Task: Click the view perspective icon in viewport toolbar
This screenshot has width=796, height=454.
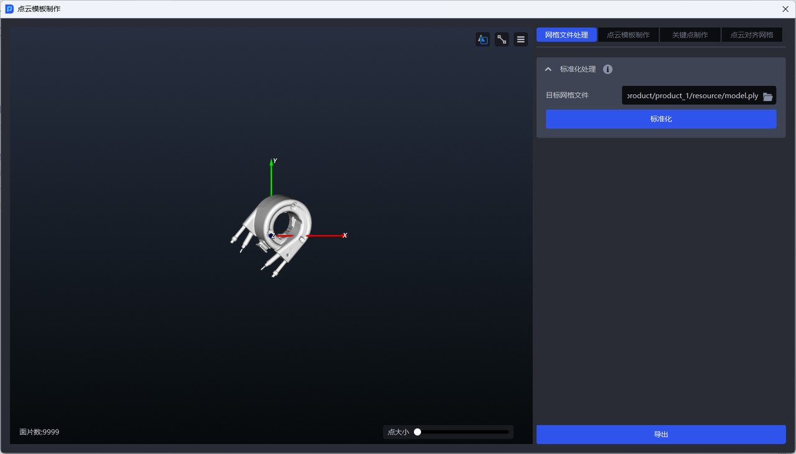Action: 483,40
